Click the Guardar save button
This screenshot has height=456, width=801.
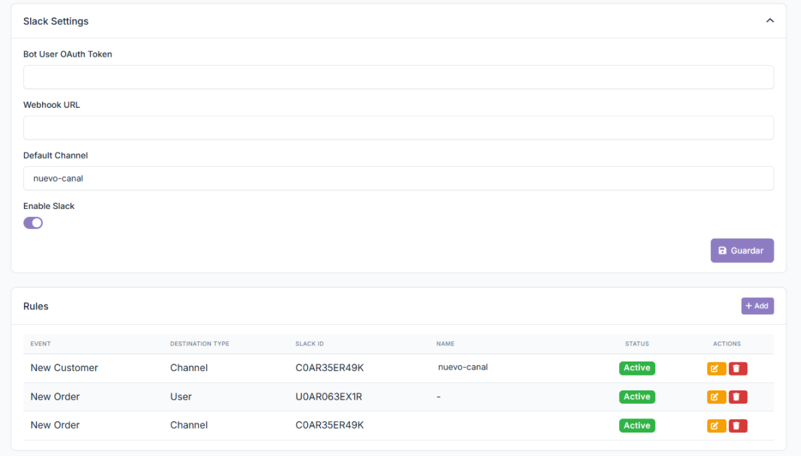click(741, 250)
